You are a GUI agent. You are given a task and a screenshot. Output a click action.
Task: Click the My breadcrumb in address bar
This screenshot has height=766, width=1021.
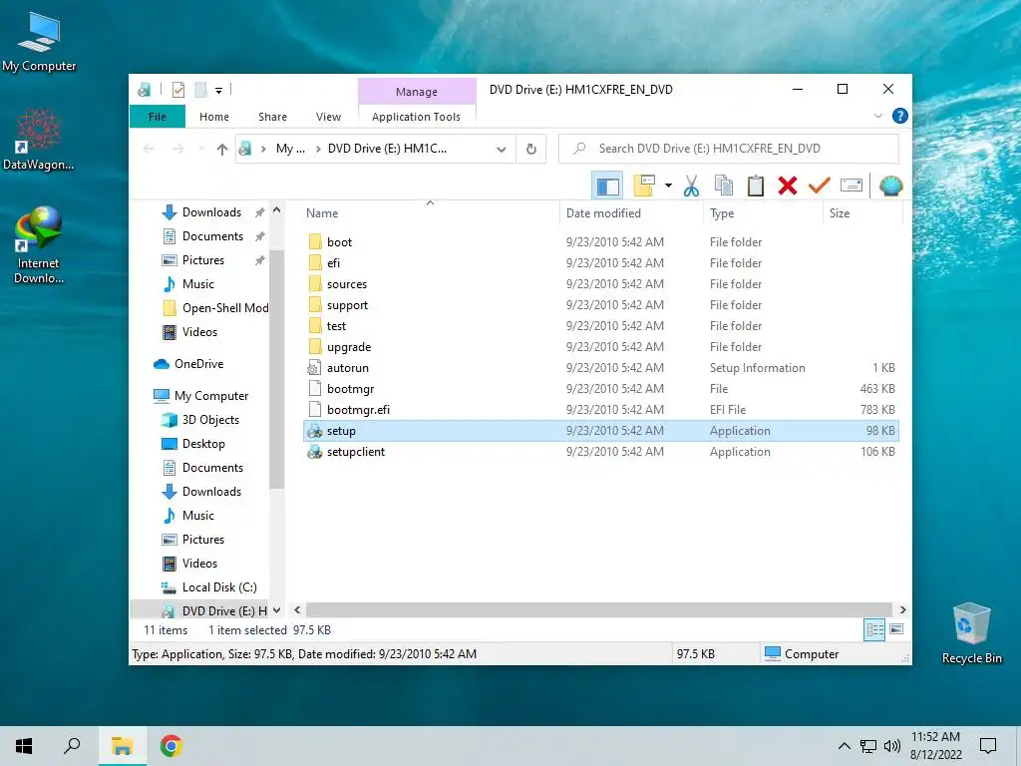click(290, 150)
